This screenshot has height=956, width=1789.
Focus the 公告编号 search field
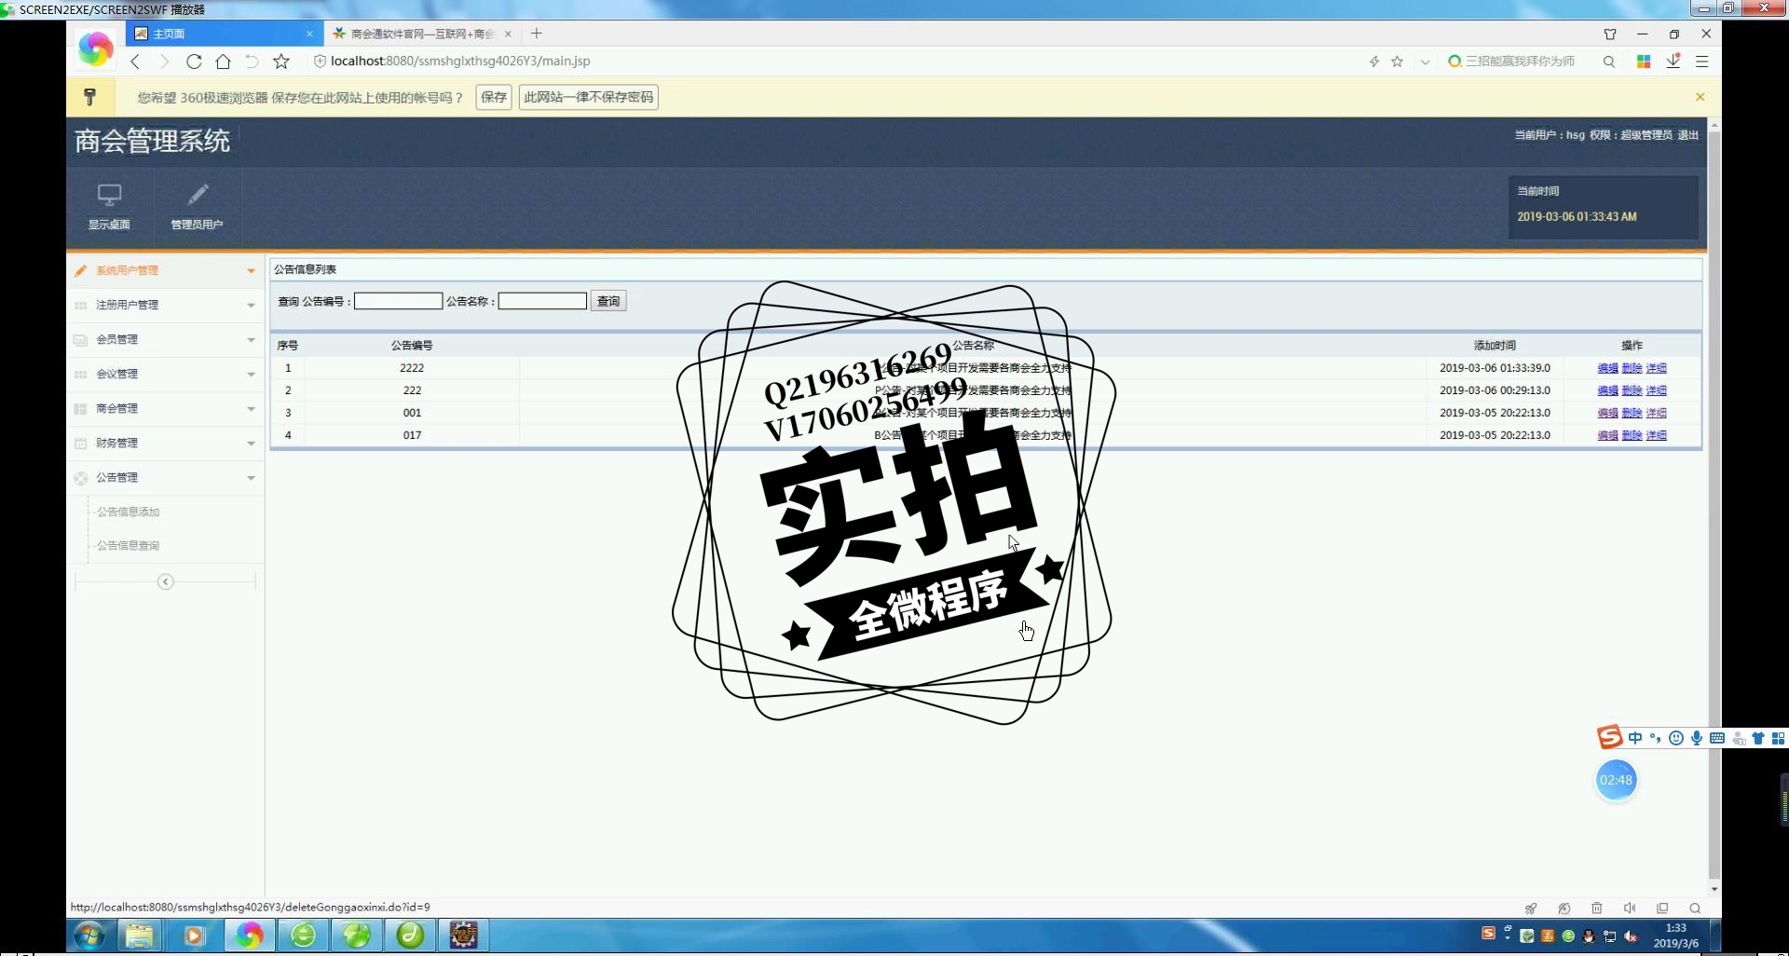tap(398, 301)
